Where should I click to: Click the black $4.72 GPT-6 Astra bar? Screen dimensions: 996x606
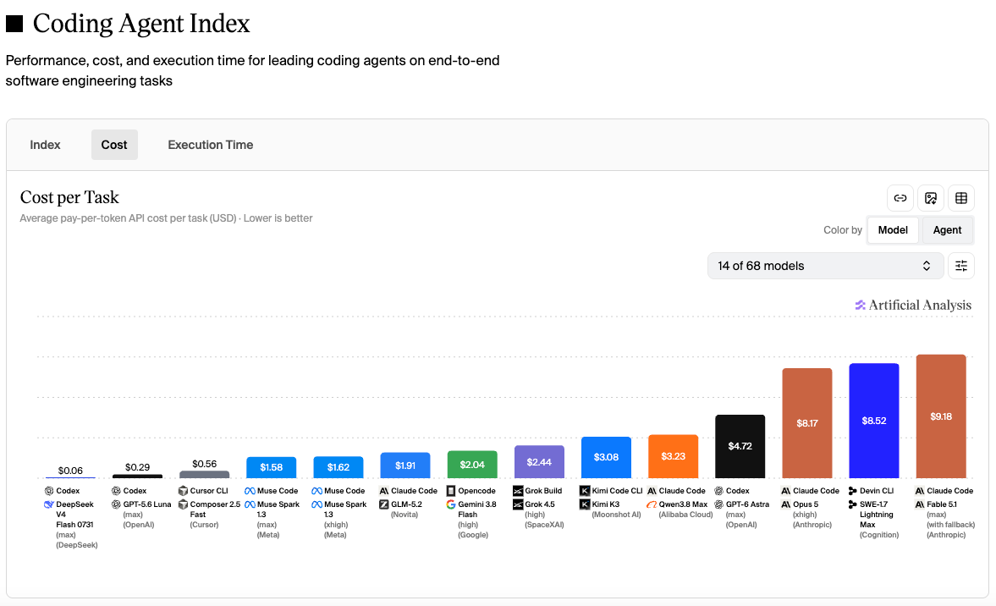[x=740, y=447]
